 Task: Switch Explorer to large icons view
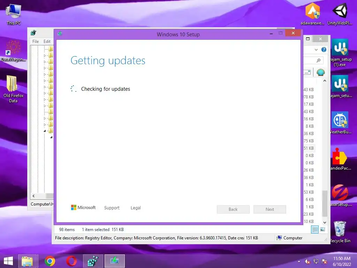point(322,230)
